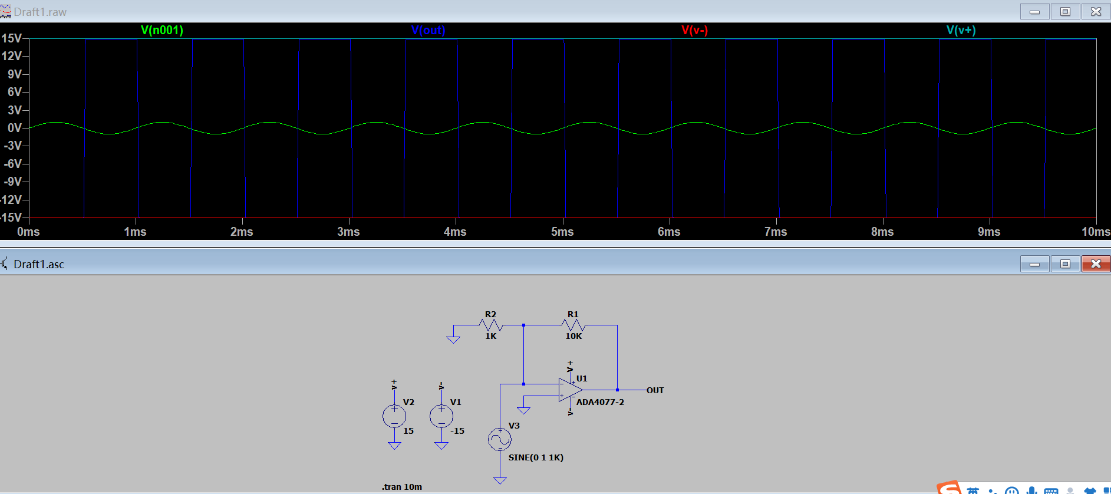Select the V(v+) trace label
This screenshot has width=1111, height=494.
coord(961,30)
